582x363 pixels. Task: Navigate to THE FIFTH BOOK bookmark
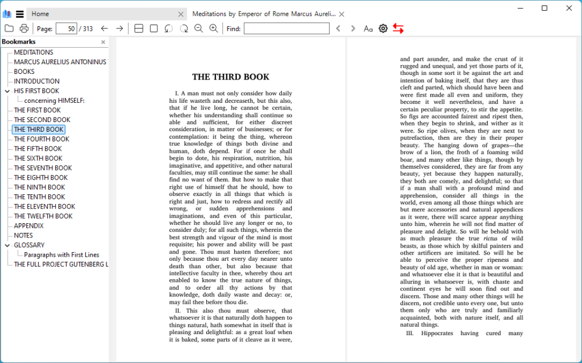coord(38,149)
